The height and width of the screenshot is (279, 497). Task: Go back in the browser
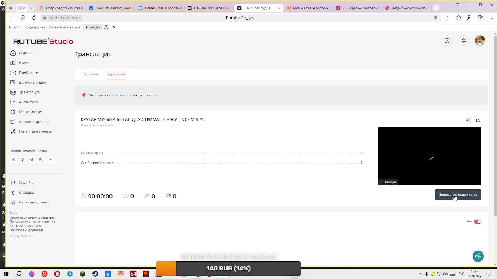click(11, 18)
